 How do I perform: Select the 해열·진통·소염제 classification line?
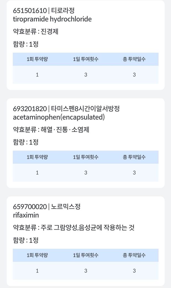coord(51,130)
